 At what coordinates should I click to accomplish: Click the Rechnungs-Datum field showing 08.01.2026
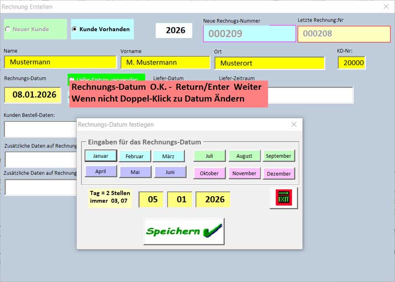click(x=34, y=95)
